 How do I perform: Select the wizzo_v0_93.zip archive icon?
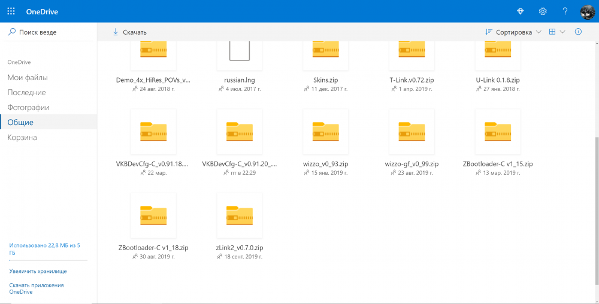click(x=325, y=132)
